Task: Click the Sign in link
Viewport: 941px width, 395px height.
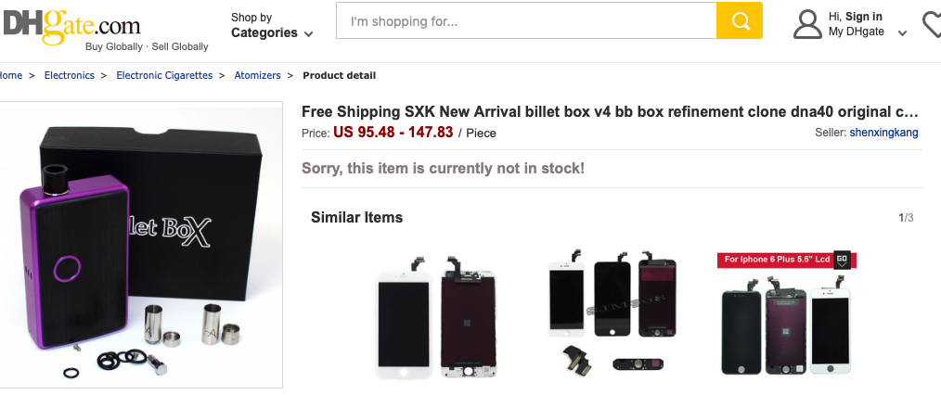Action: 864,17
